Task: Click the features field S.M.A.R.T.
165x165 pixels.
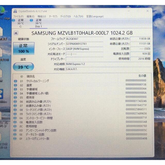Action: click(x=108, y=69)
